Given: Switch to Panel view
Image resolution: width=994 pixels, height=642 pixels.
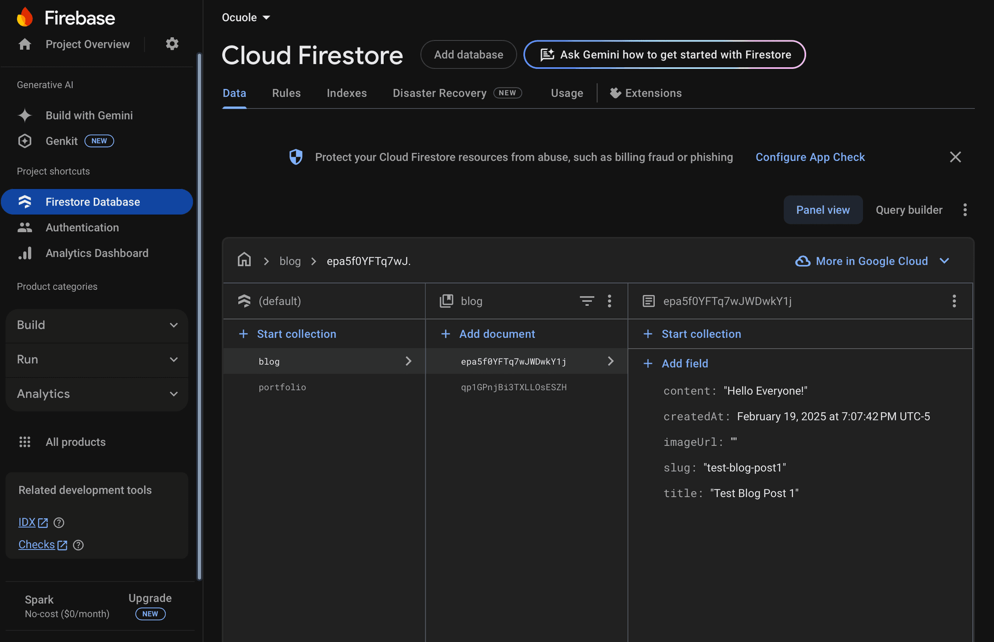Looking at the screenshot, I should click(823, 210).
